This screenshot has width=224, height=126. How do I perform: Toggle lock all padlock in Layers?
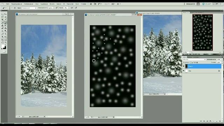pyautogui.click(x=197, y=62)
